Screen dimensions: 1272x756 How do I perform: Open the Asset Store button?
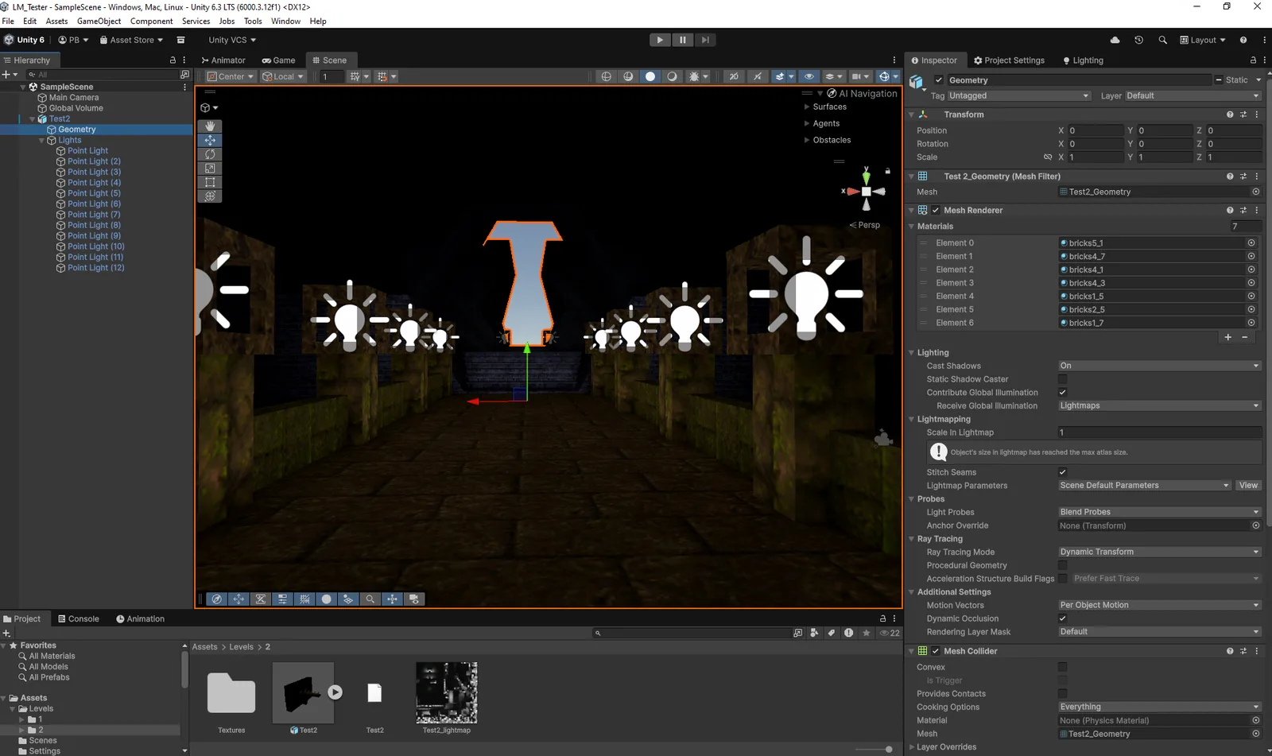(x=131, y=40)
